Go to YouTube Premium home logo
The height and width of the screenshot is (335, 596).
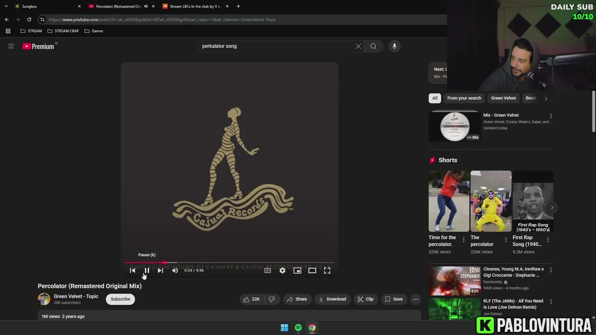coord(40,46)
